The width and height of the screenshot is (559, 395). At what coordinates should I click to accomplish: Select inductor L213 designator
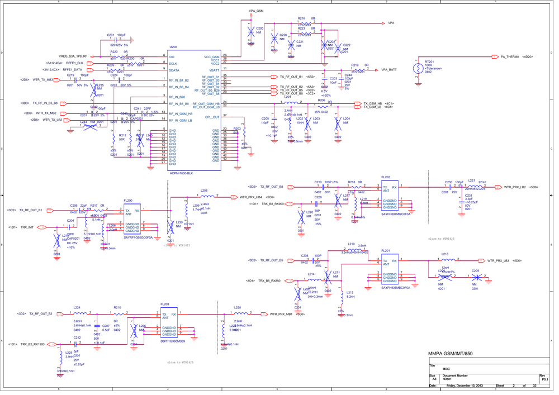point(445,254)
